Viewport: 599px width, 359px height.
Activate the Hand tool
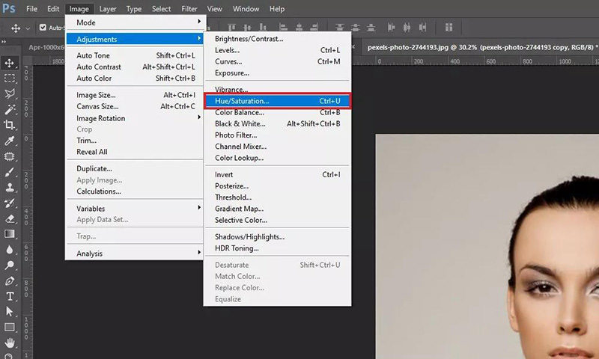click(10, 343)
